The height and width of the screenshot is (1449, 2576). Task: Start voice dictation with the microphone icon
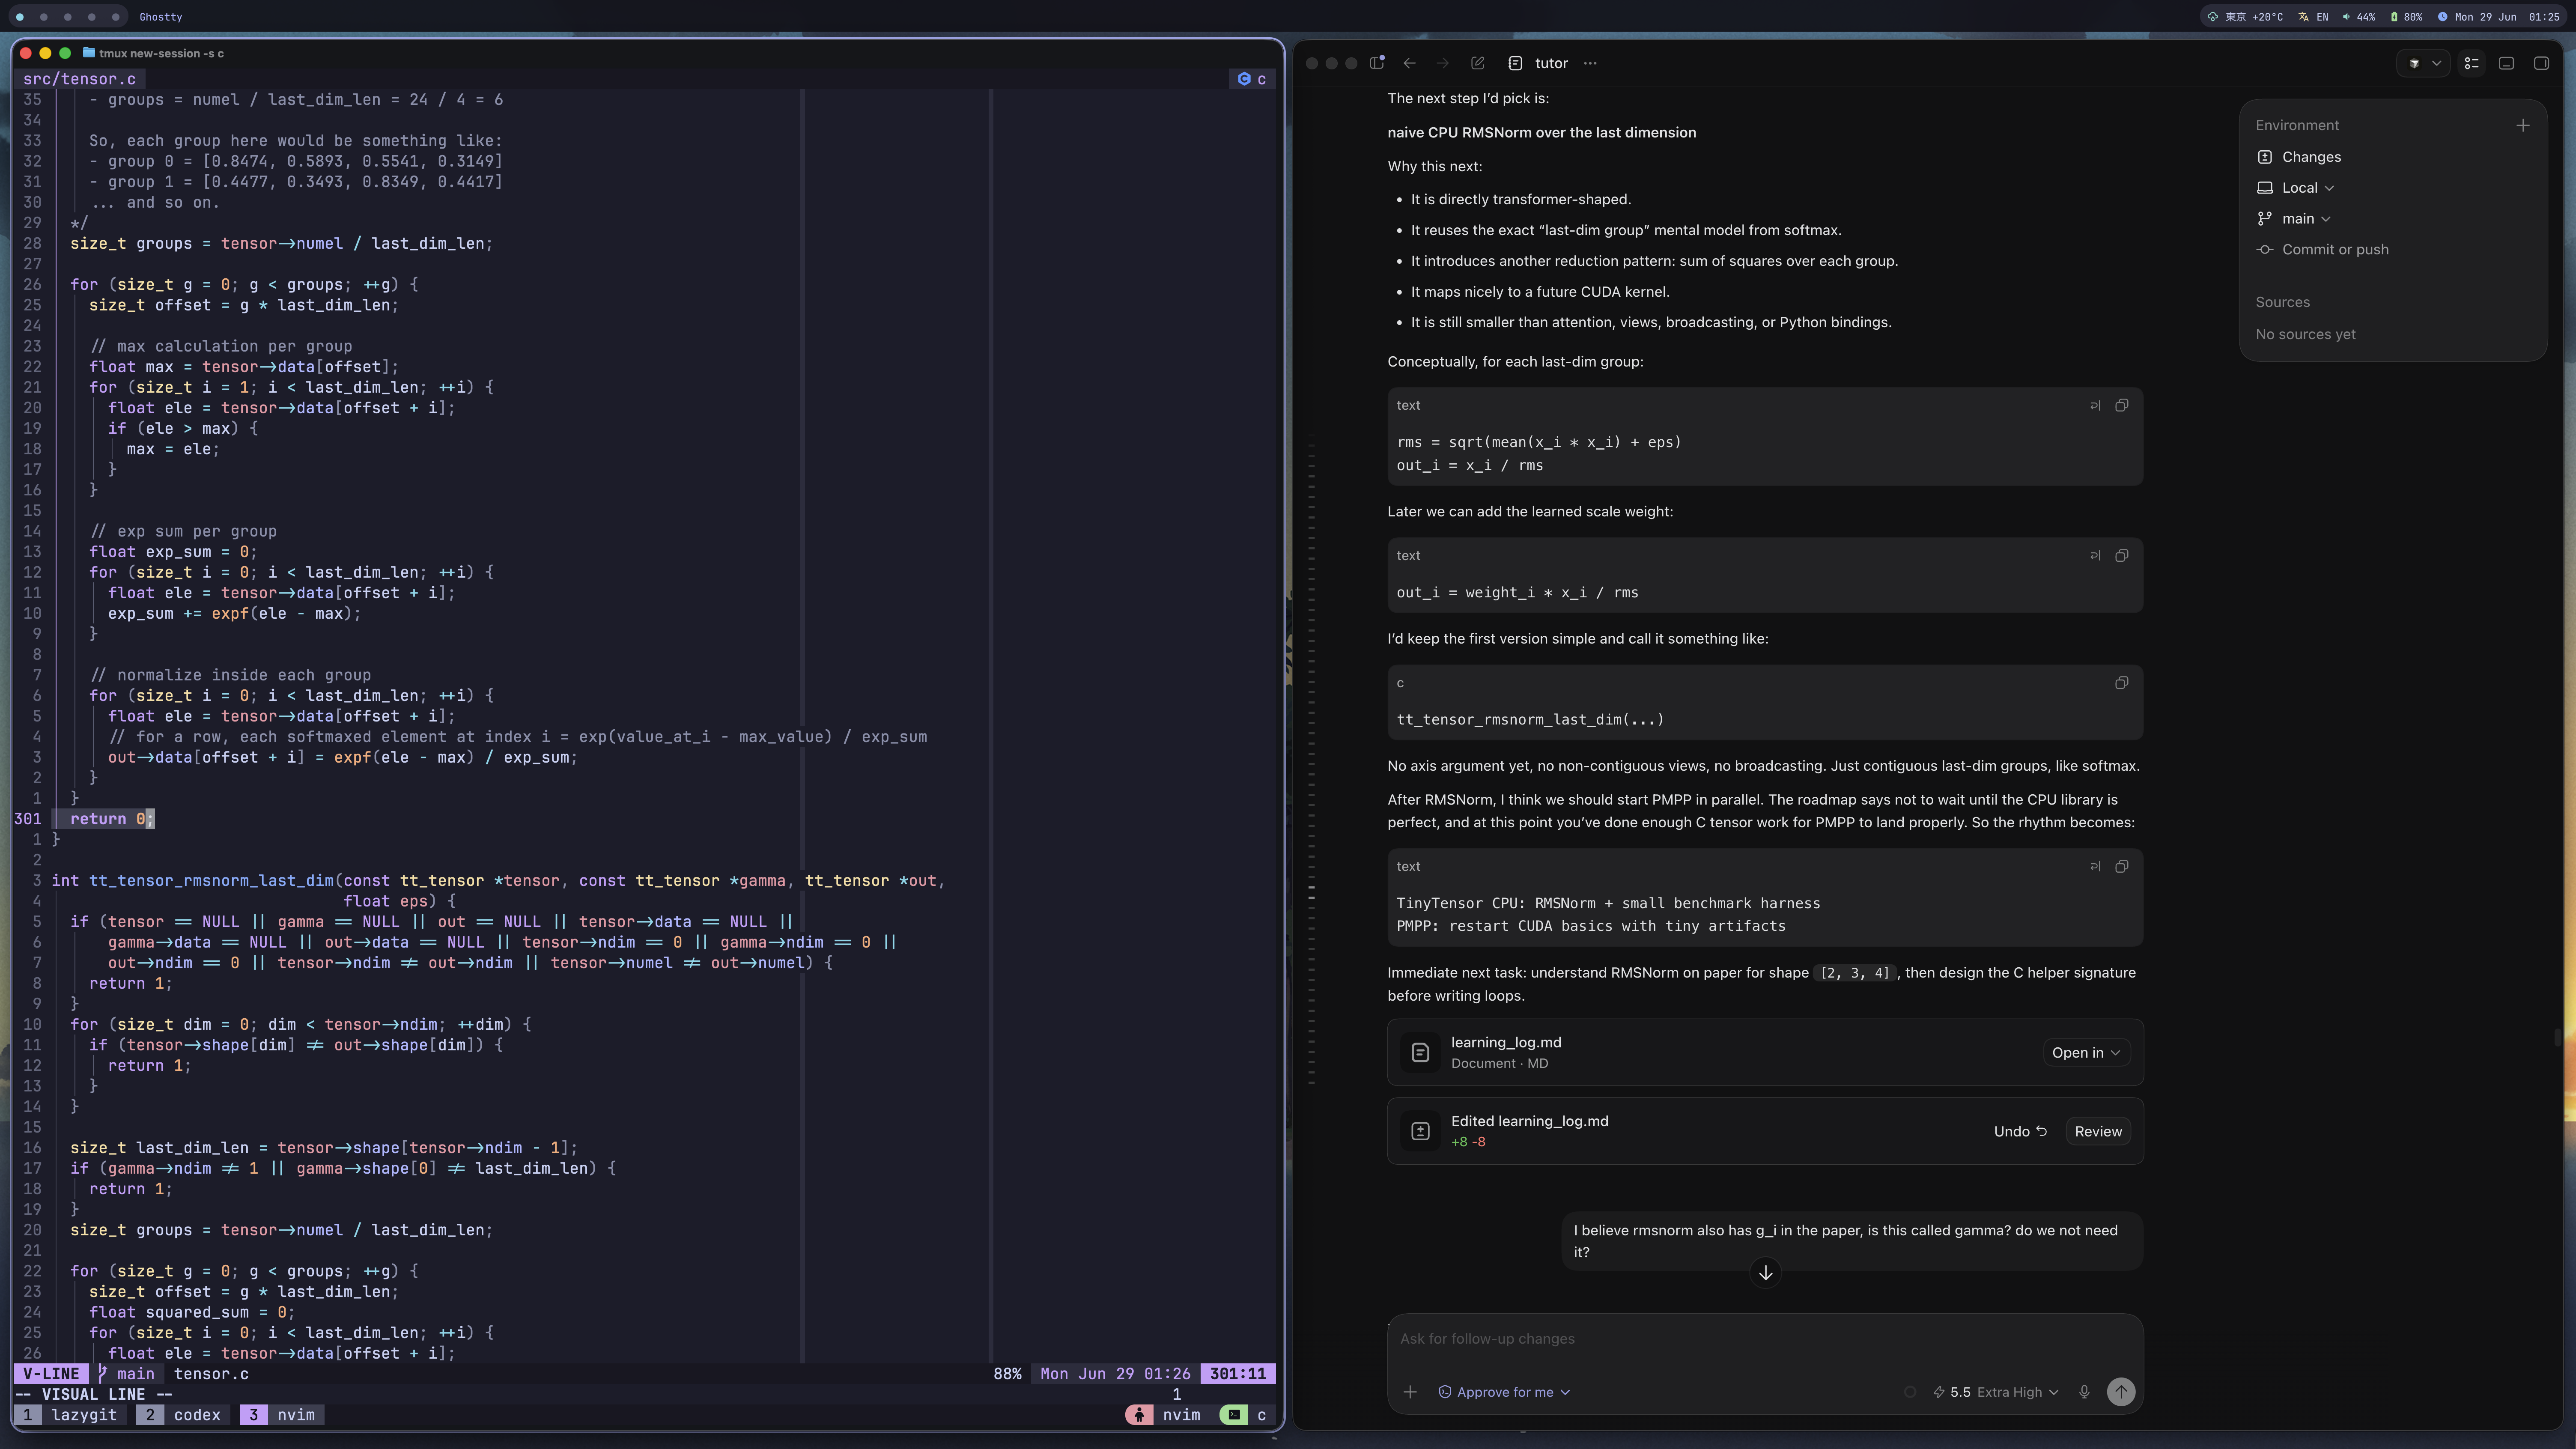pos(2084,1392)
